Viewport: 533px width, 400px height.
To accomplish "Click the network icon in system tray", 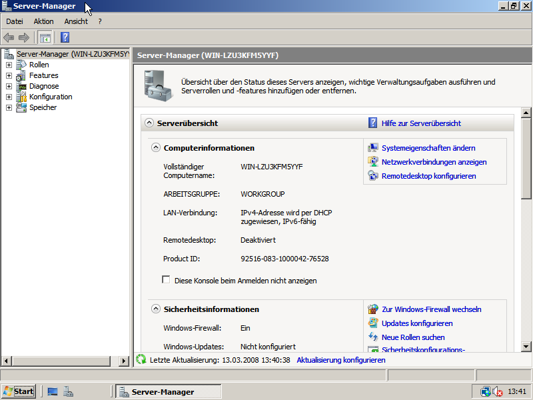I will coord(486,392).
